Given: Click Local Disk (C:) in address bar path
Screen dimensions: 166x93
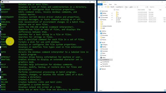Looking at the screenshot, I should coord(120,7).
